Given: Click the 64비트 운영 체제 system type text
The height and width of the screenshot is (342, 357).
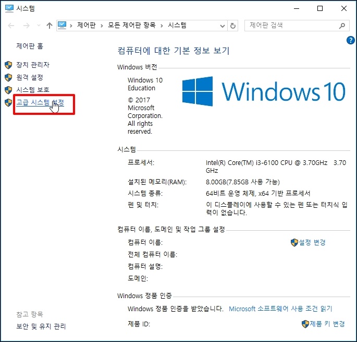Looking at the screenshot, I should point(258,194).
